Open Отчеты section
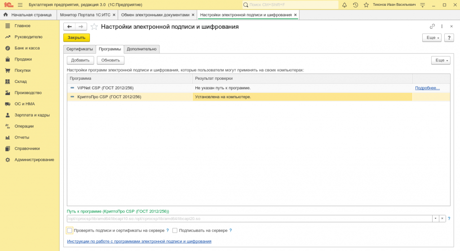 click(22, 137)
